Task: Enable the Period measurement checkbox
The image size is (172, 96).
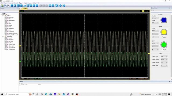Action: tap(6, 38)
